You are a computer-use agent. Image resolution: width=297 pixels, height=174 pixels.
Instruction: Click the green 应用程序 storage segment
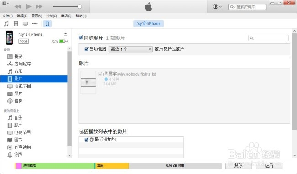point(58,166)
